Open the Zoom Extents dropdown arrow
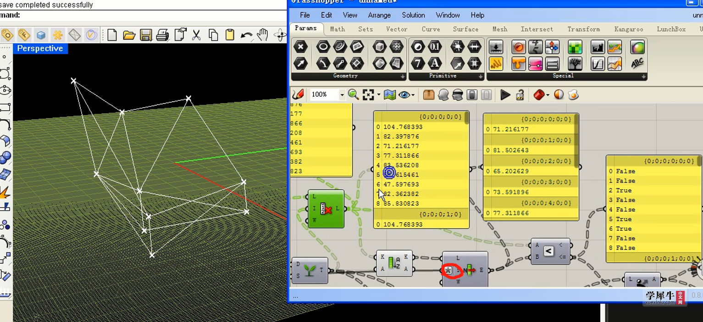The width and height of the screenshot is (703, 322). 379,95
